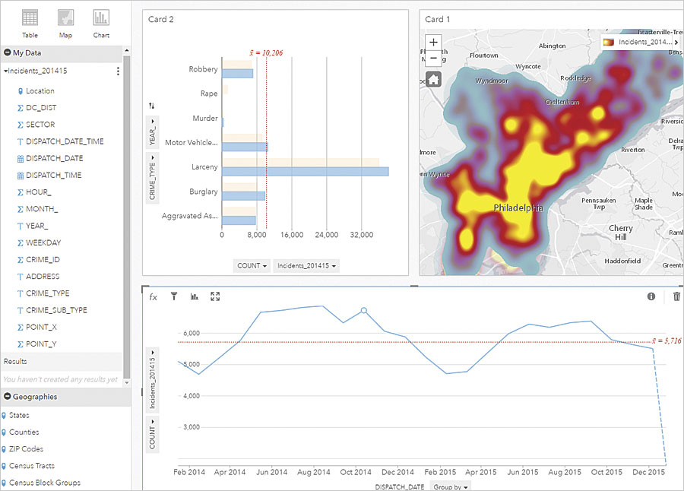
Task: Collapse the Geographies section
Action: tap(8, 396)
